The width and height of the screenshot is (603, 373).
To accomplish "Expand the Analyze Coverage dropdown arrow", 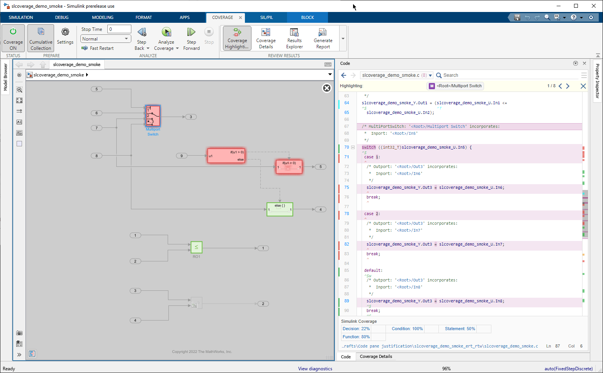I will (177, 48).
